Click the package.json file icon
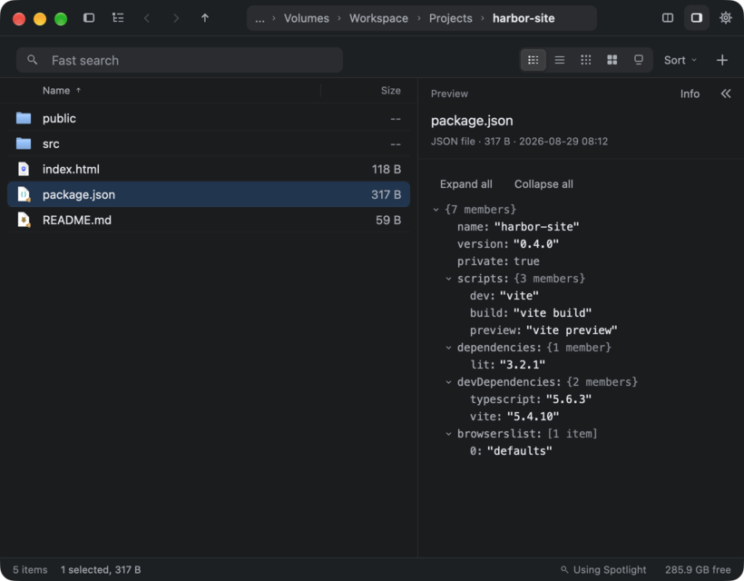The height and width of the screenshot is (581, 744). click(x=24, y=194)
